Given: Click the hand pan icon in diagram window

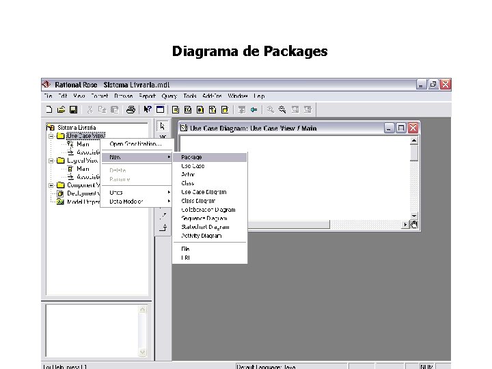Looking at the screenshot, I should click(x=414, y=224).
